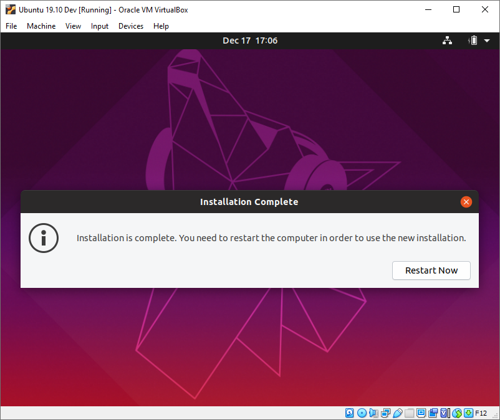Click the audio status icon
Screen dimensions: 500x420
point(373,413)
